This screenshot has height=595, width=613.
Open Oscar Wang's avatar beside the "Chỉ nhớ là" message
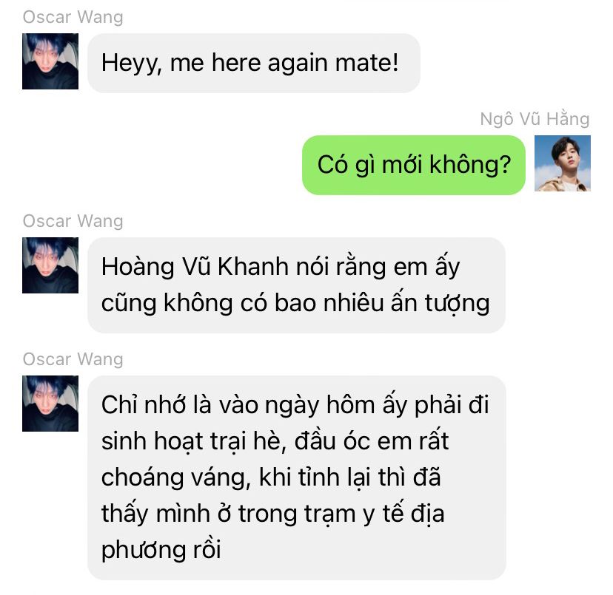pos(50,404)
